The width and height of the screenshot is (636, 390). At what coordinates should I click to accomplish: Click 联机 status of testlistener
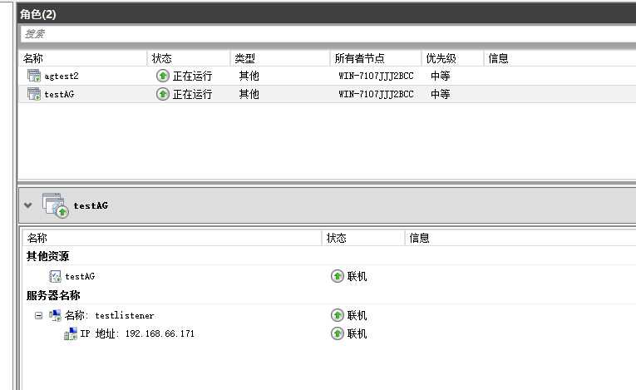tap(357, 315)
